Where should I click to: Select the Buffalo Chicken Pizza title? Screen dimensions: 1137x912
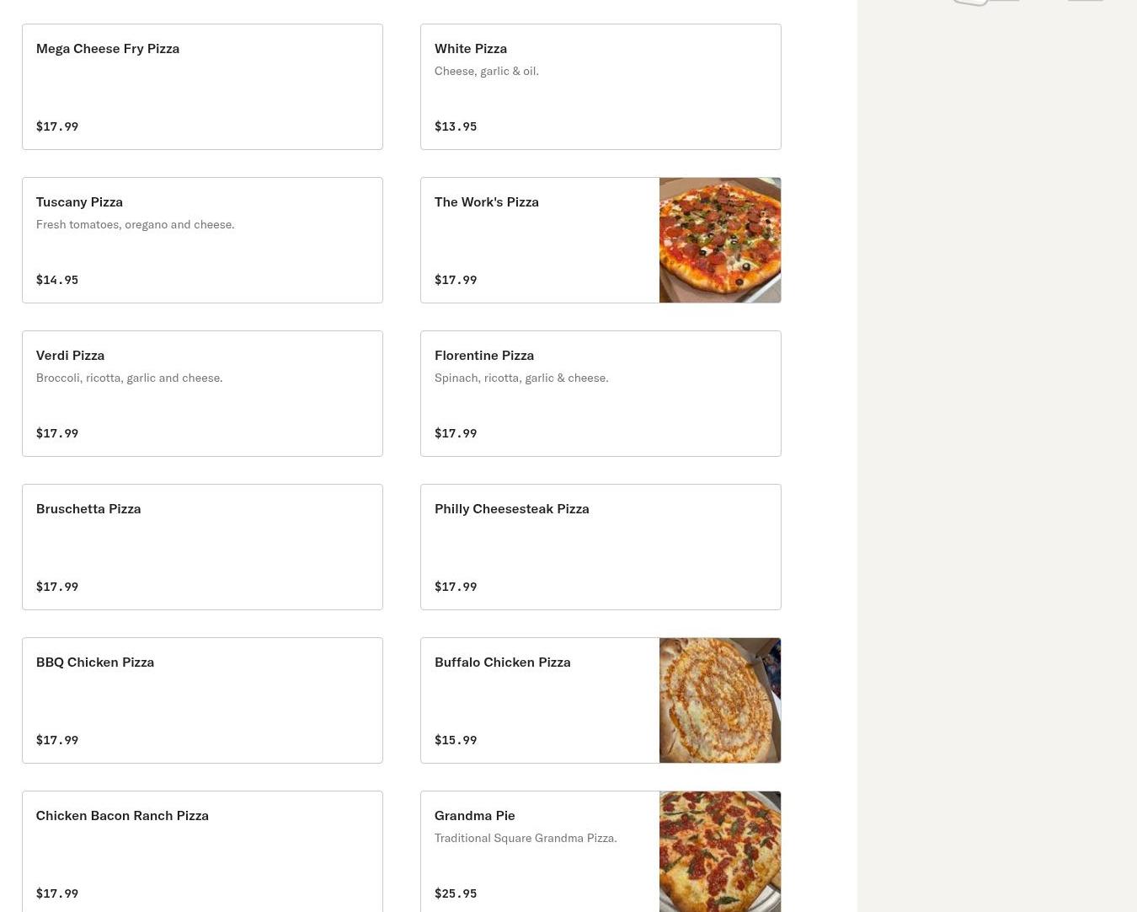click(x=502, y=662)
